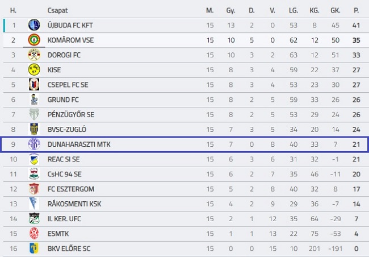Click the Dunaharaszti MTK purple logo
This screenshot has height=257, width=369.
pos(34,144)
